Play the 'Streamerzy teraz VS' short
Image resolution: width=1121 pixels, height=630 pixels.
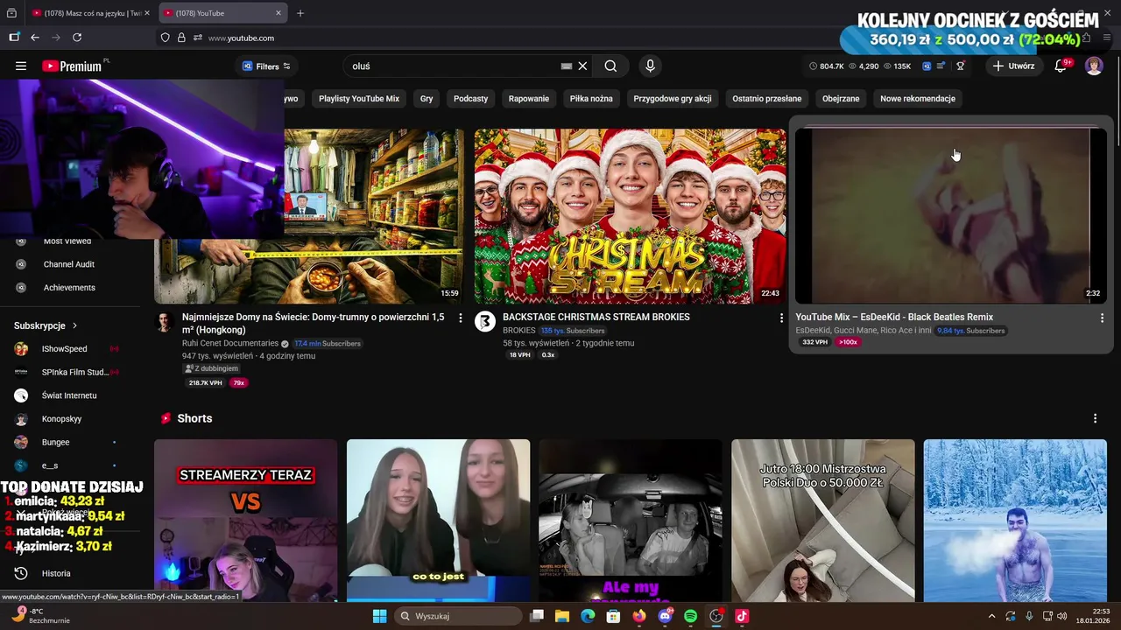pyautogui.click(x=245, y=521)
